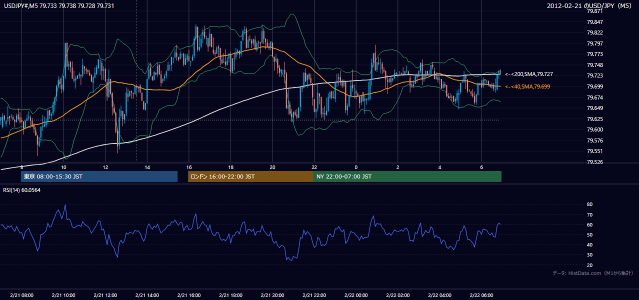Click price axis value 79.822
639x300 pixels.
(595, 32)
